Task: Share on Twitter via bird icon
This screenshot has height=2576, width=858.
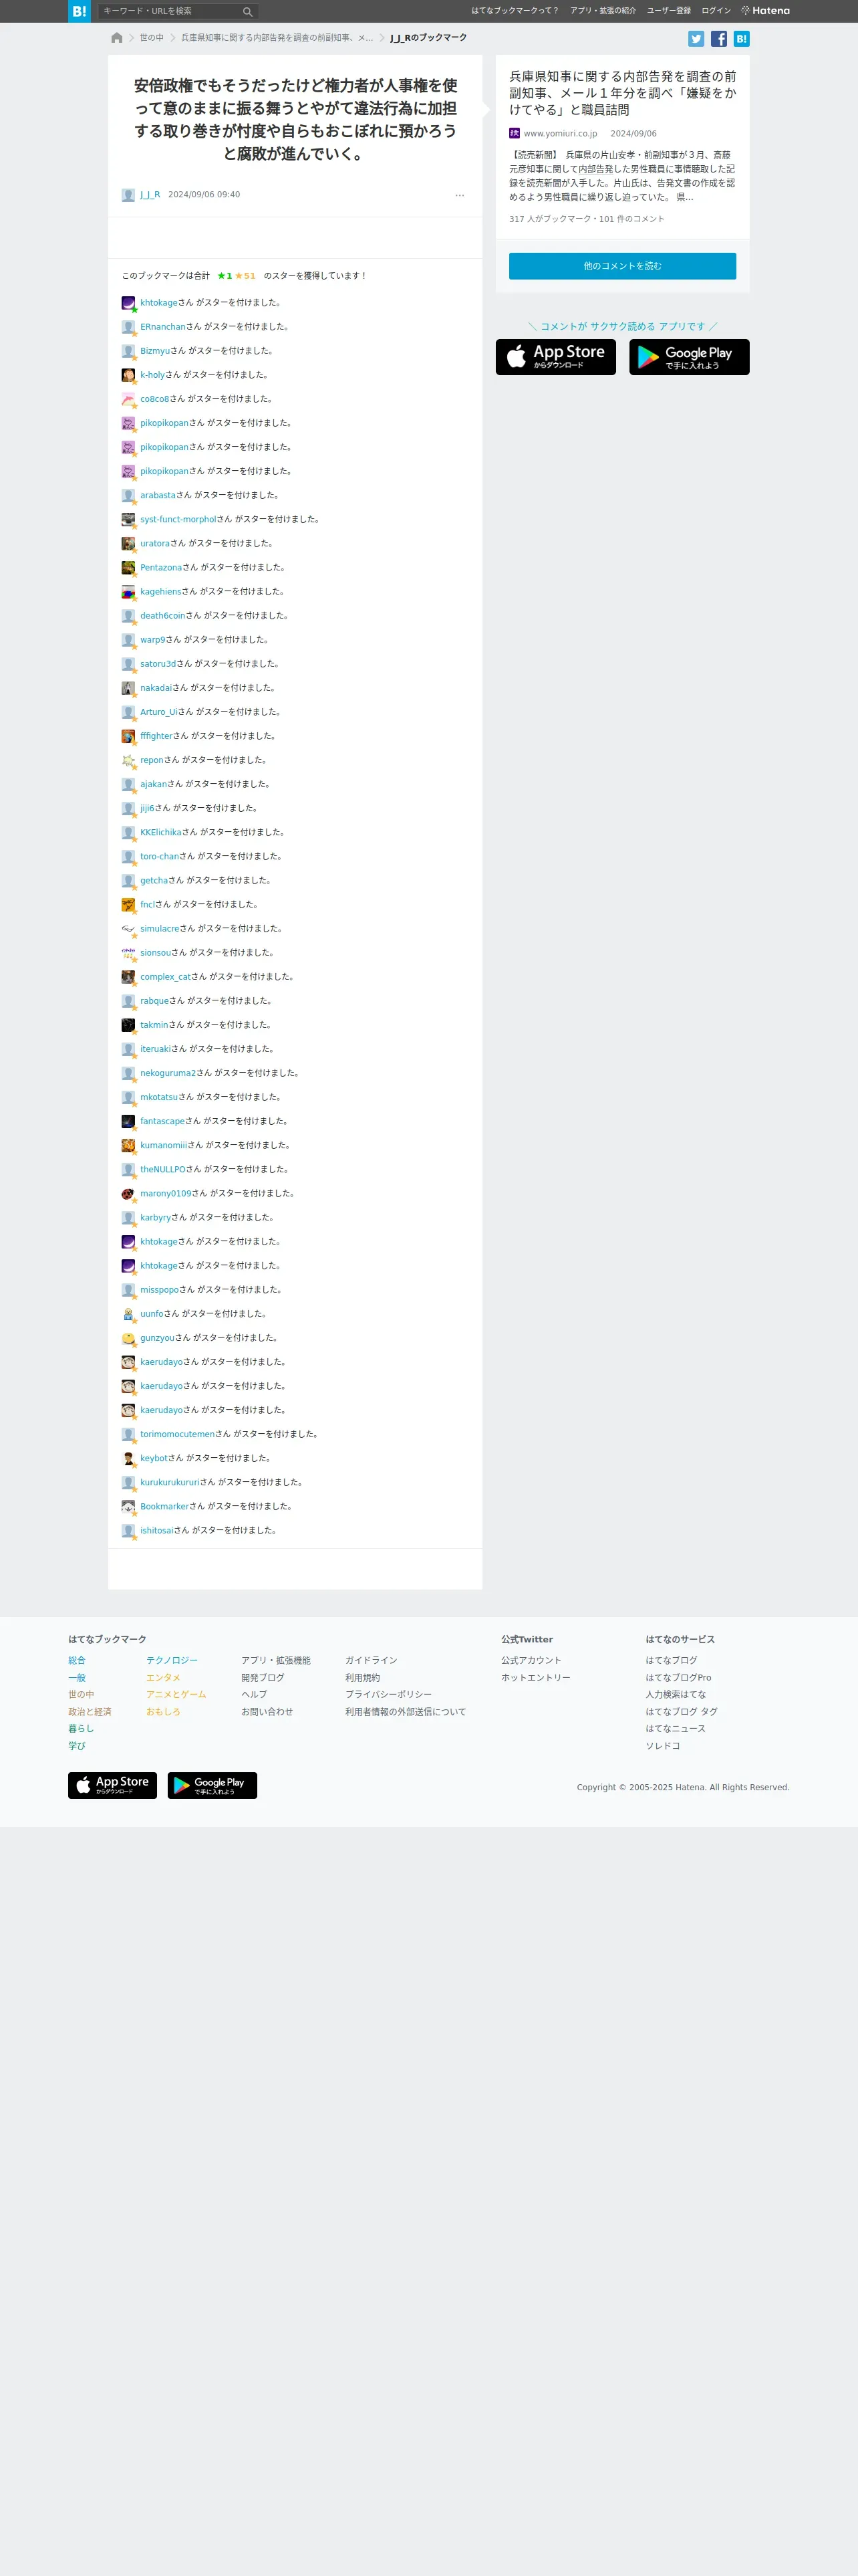Action: tap(696, 39)
